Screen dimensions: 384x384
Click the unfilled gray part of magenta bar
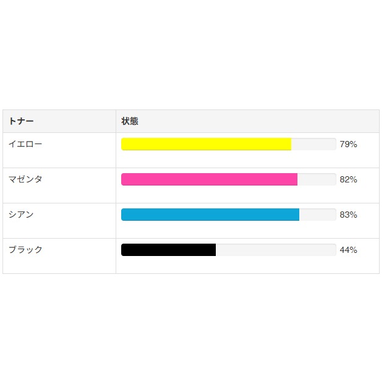pos(317,179)
